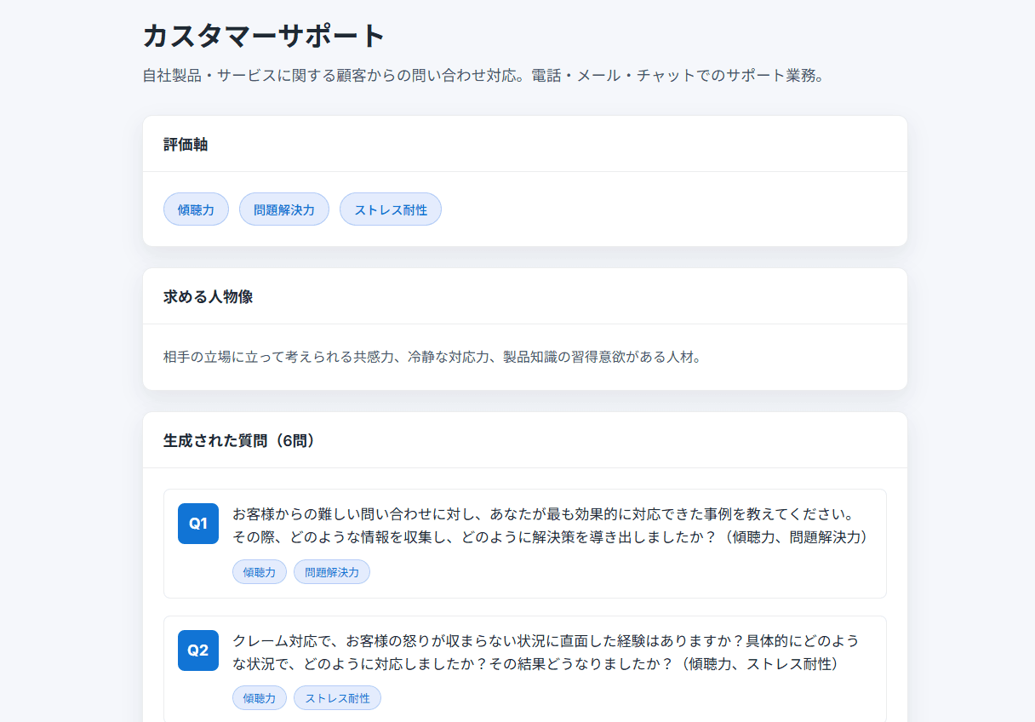Open the カスタマーサポート page title
Viewport: 1035px width, 722px height.
coord(262,36)
